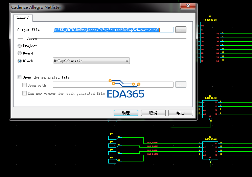Click the Output File path field
The height and width of the screenshot is (177, 252).
point(113,30)
